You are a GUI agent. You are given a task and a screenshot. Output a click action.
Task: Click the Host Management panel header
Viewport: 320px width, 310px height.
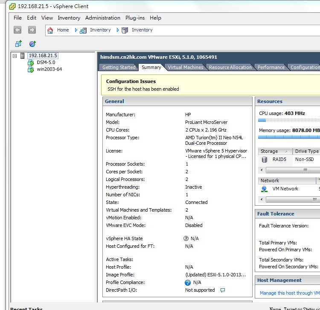point(287,280)
